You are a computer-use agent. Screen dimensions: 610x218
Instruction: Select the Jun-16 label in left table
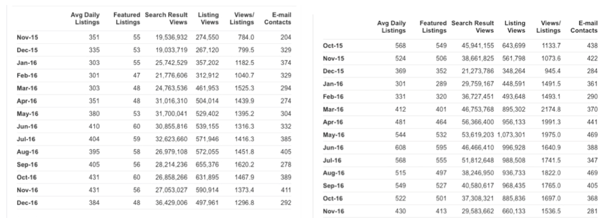pyautogui.click(x=27, y=127)
